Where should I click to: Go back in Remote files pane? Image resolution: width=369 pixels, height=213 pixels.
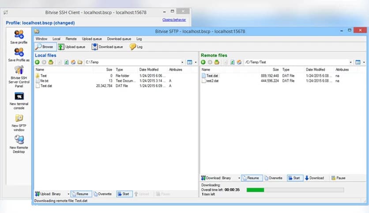pos(203,62)
